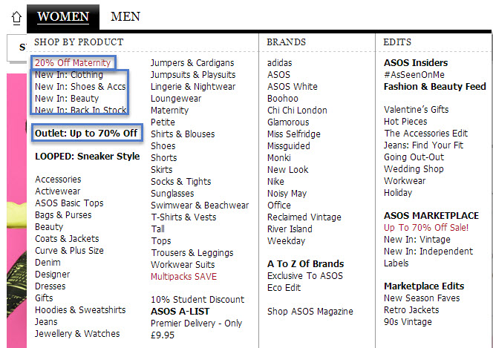This screenshot has width=493, height=348.
Task: Open New In: Shoes & Accs
Action: tap(80, 87)
